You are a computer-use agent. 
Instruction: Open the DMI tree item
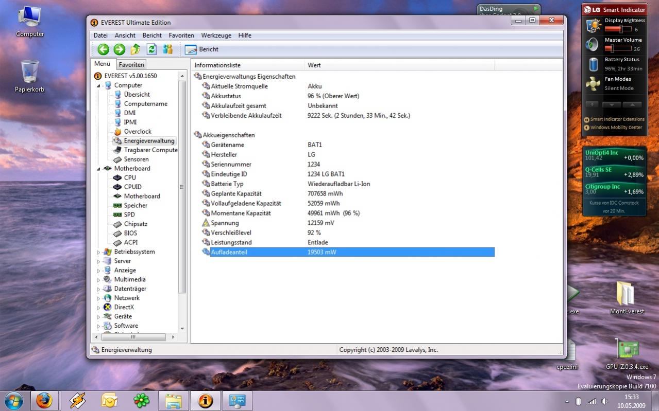click(x=130, y=113)
